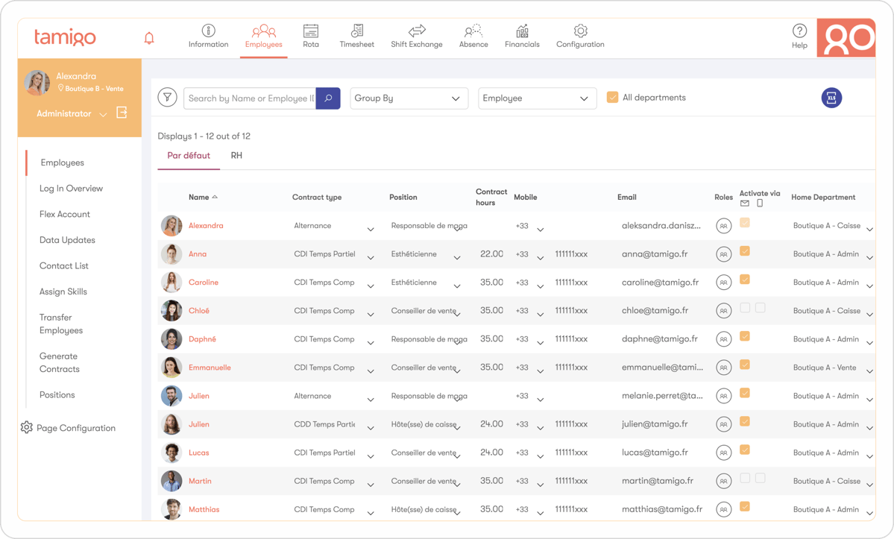The height and width of the screenshot is (539, 894).
Task: Open Positions in sidebar
Action: [x=57, y=395]
